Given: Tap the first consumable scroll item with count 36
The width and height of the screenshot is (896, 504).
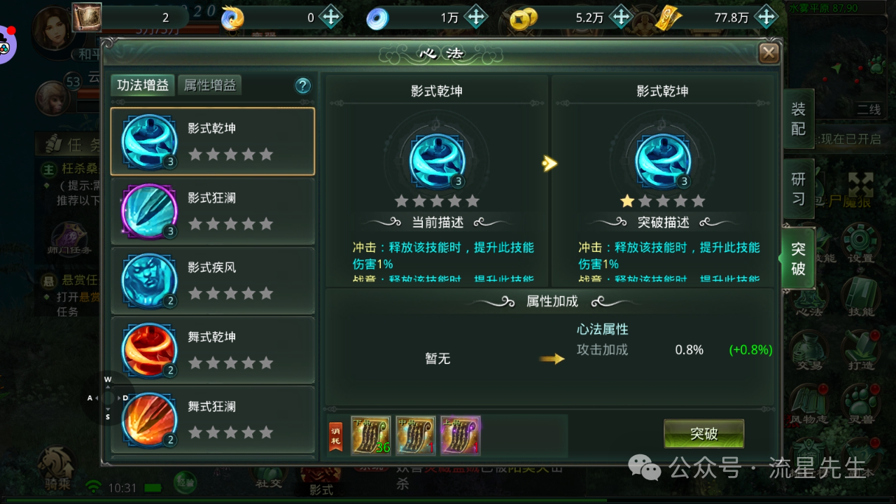Looking at the screenshot, I should point(371,436).
